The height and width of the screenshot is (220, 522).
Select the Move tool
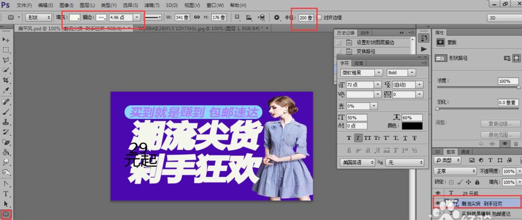click(x=6, y=40)
